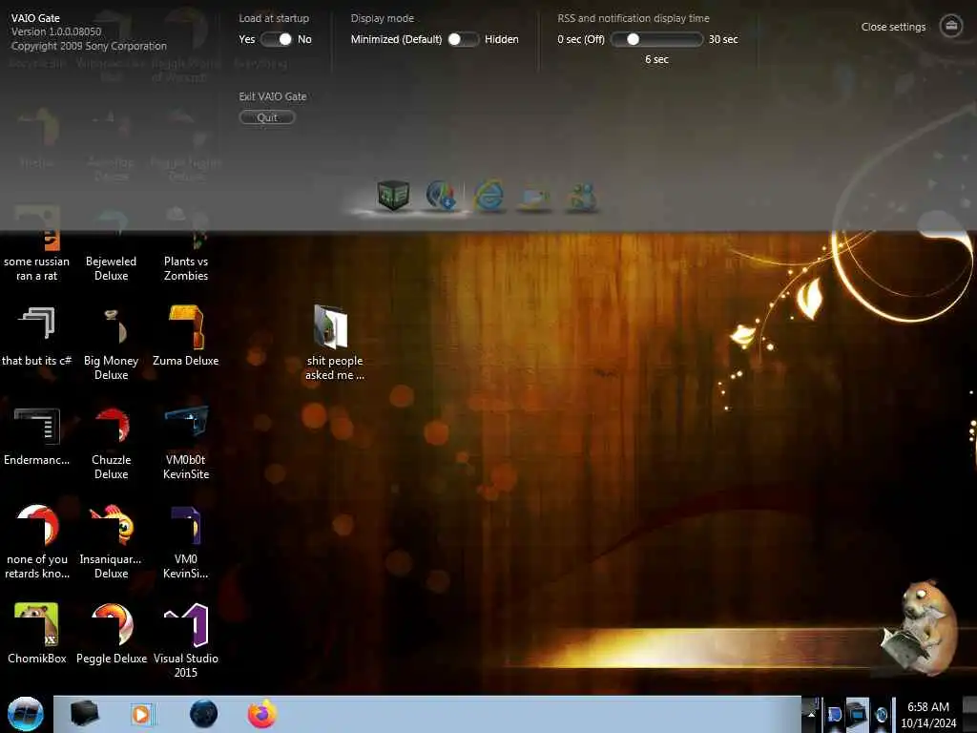Screen dimensions: 977x733
Task: Select the ChomikBox desktop shortcut
Action: pos(37,634)
